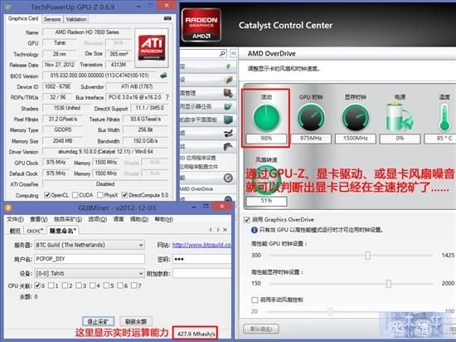The image size is (456, 342).
Task: Click the thermometer temperature icon
Action: point(444,118)
